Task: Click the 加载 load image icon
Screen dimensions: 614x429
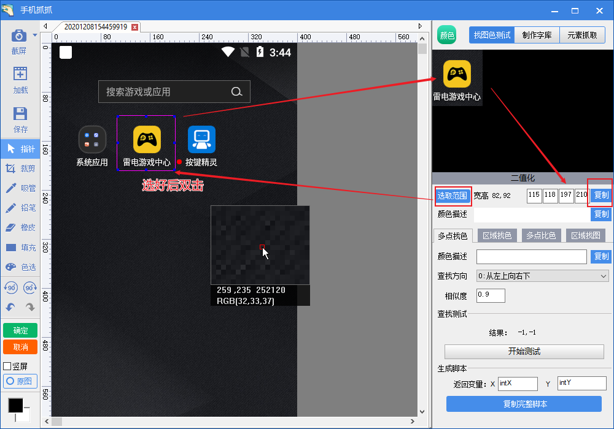Action: coord(20,74)
